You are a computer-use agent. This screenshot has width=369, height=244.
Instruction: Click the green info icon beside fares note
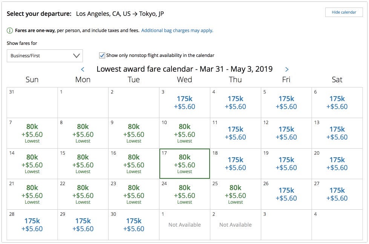tap(10, 31)
